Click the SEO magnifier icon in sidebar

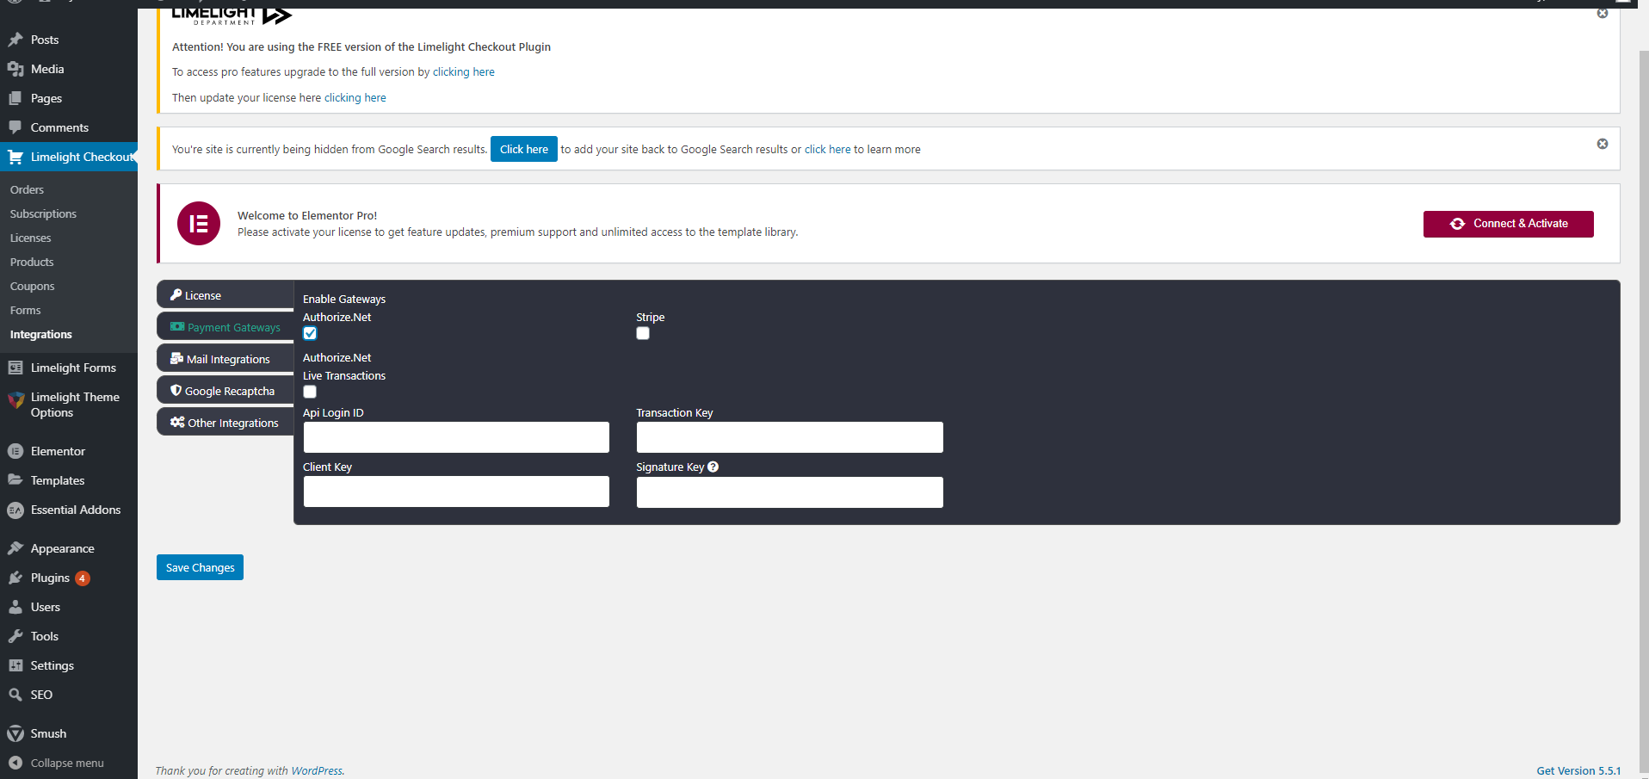(x=15, y=695)
